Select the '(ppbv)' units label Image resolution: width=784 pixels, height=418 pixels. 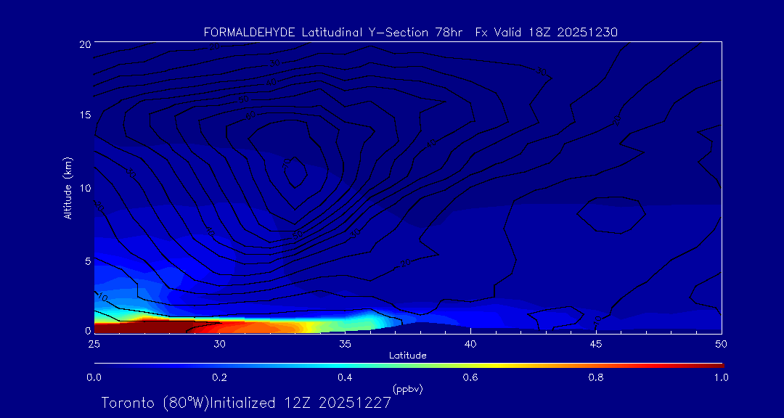[407, 389]
